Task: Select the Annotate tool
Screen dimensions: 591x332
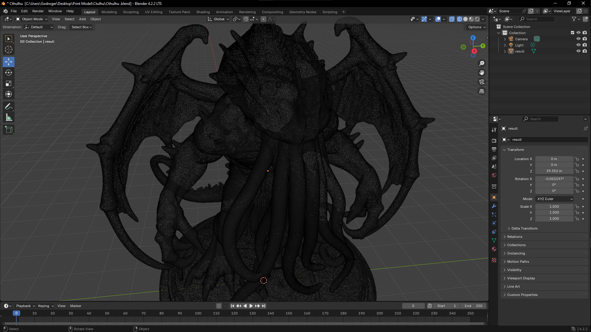Action: point(9,107)
